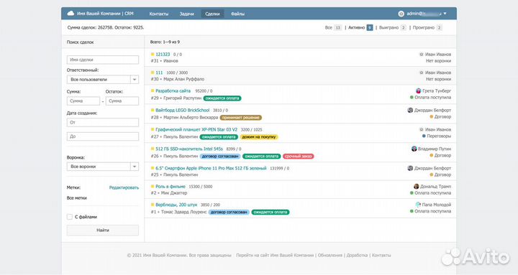This screenshot has height=275, width=518.
Task: Click the От date input field
Action: point(103,122)
